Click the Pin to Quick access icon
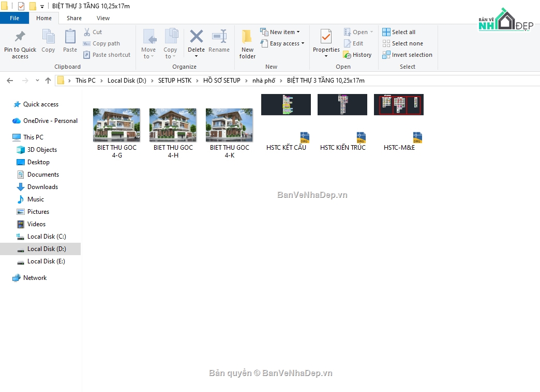This screenshot has height=392, width=540. click(20, 38)
